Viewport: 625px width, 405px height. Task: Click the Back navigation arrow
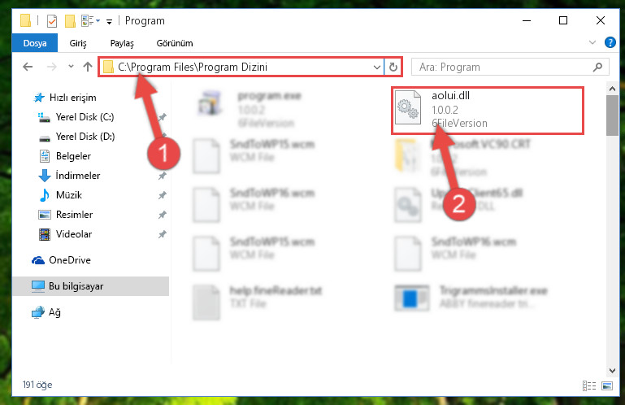(x=28, y=67)
